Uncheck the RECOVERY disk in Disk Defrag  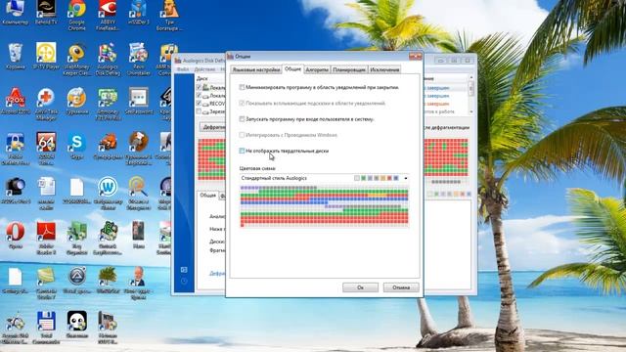[x=199, y=104]
